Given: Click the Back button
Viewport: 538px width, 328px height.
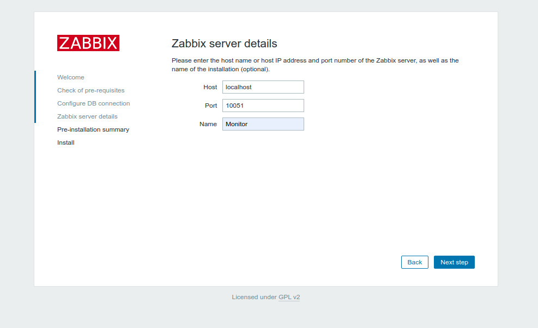Looking at the screenshot, I should [414, 262].
